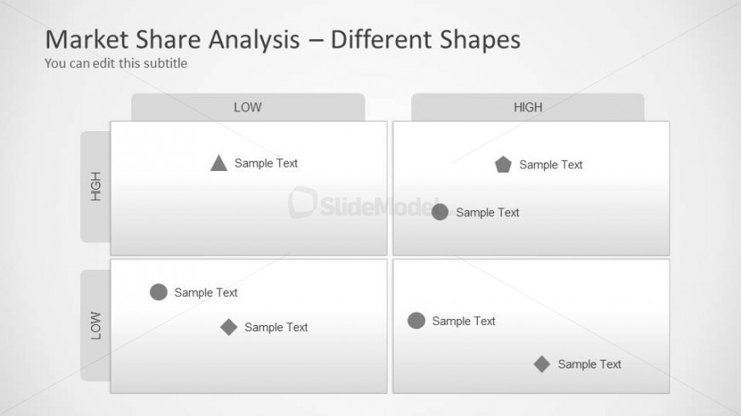Click the triangle shape in the top-left quadrant
The width and height of the screenshot is (741, 416).
219,163
